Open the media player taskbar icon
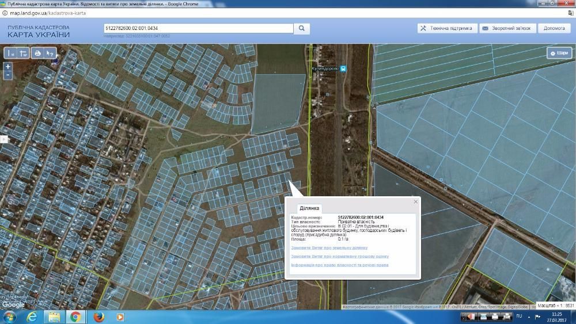 click(120, 317)
